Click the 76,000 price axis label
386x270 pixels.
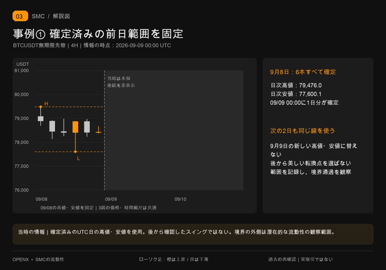22,190
